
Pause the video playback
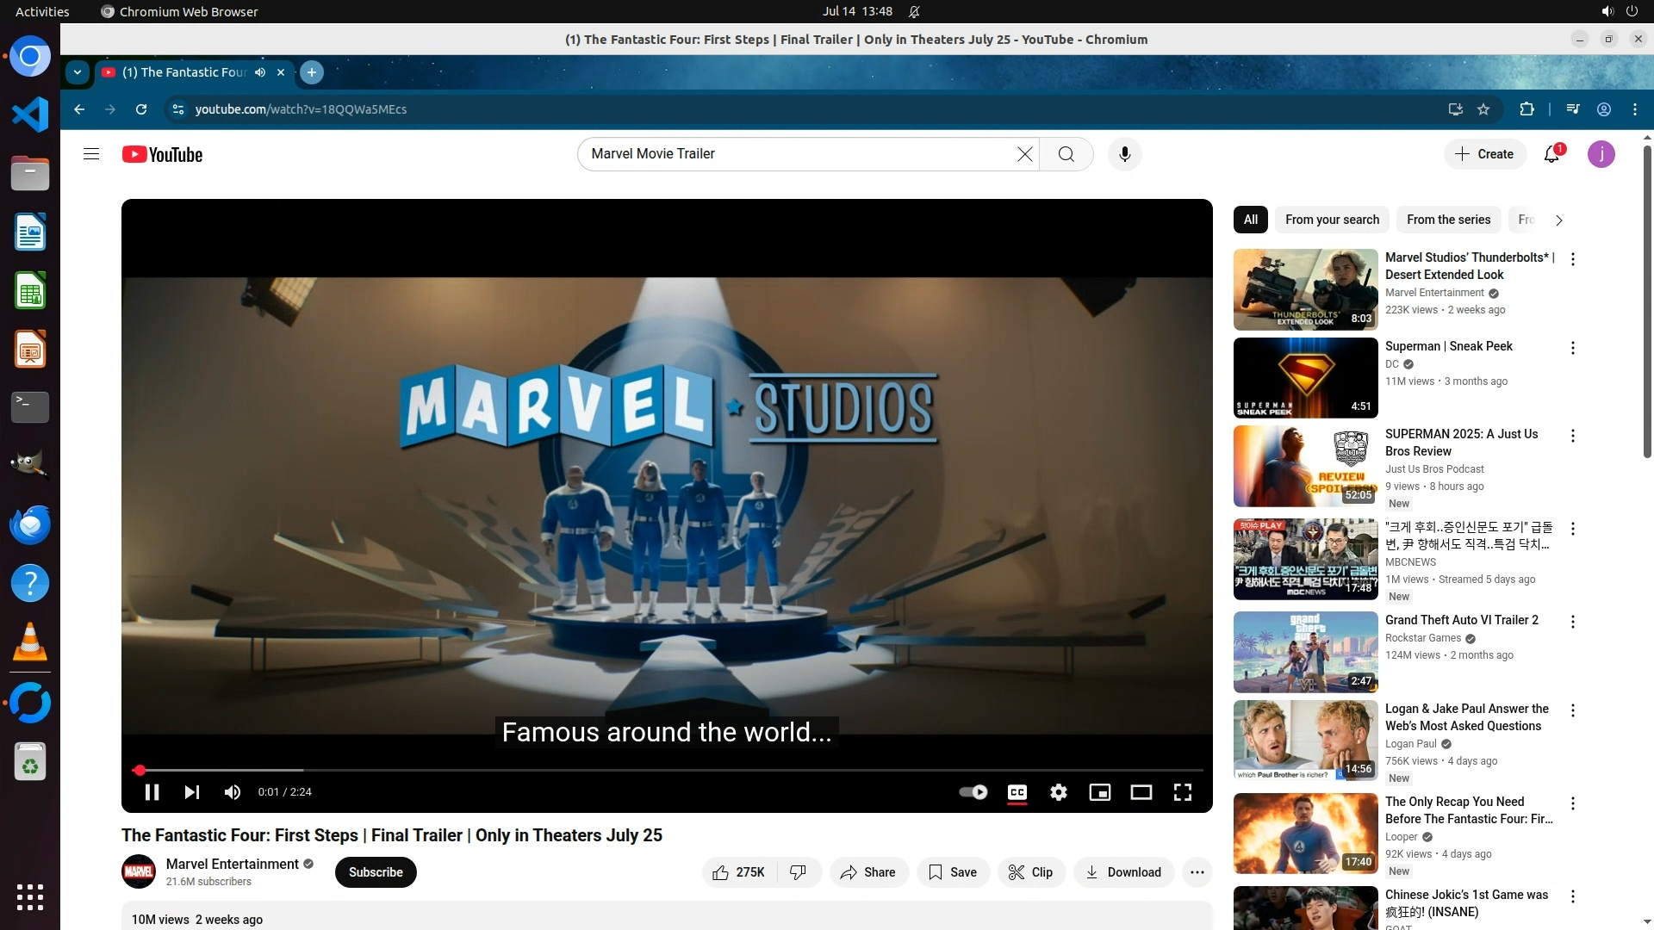point(152,792)
